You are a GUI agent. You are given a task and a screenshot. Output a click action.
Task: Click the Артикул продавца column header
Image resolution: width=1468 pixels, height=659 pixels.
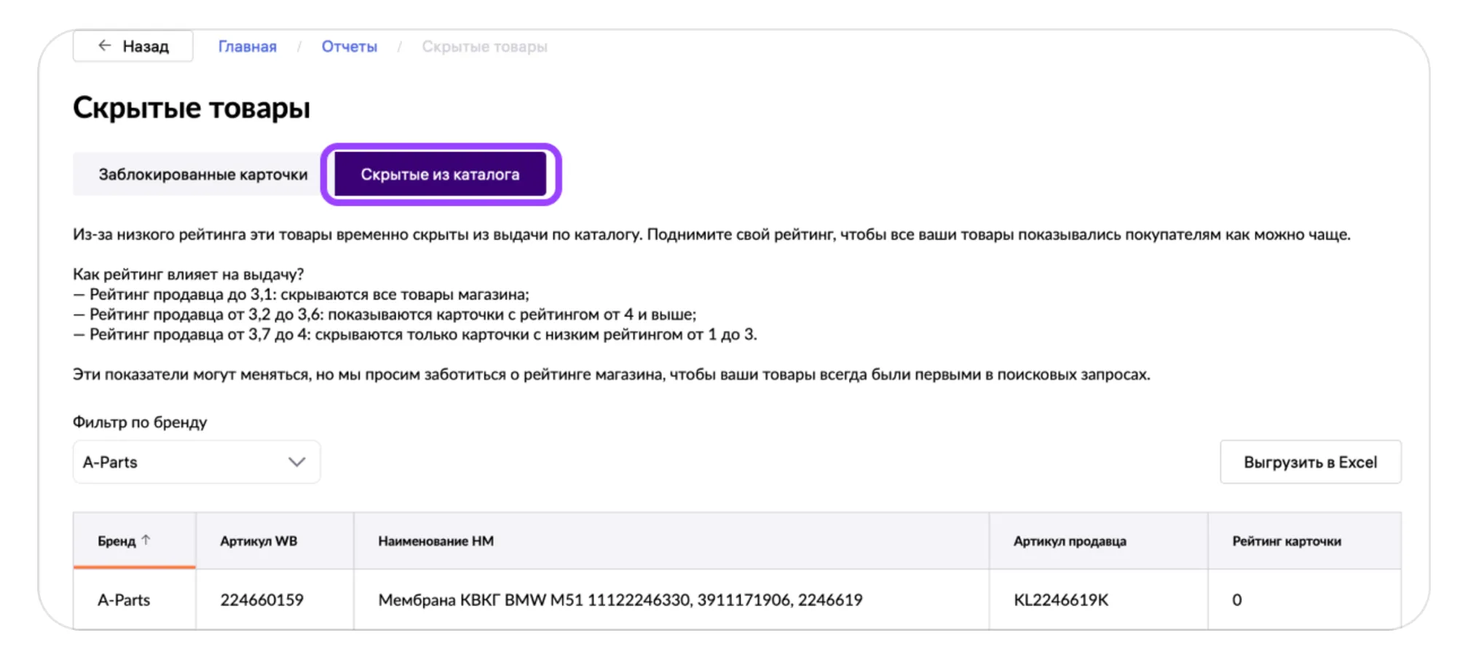pos(1070,541)
